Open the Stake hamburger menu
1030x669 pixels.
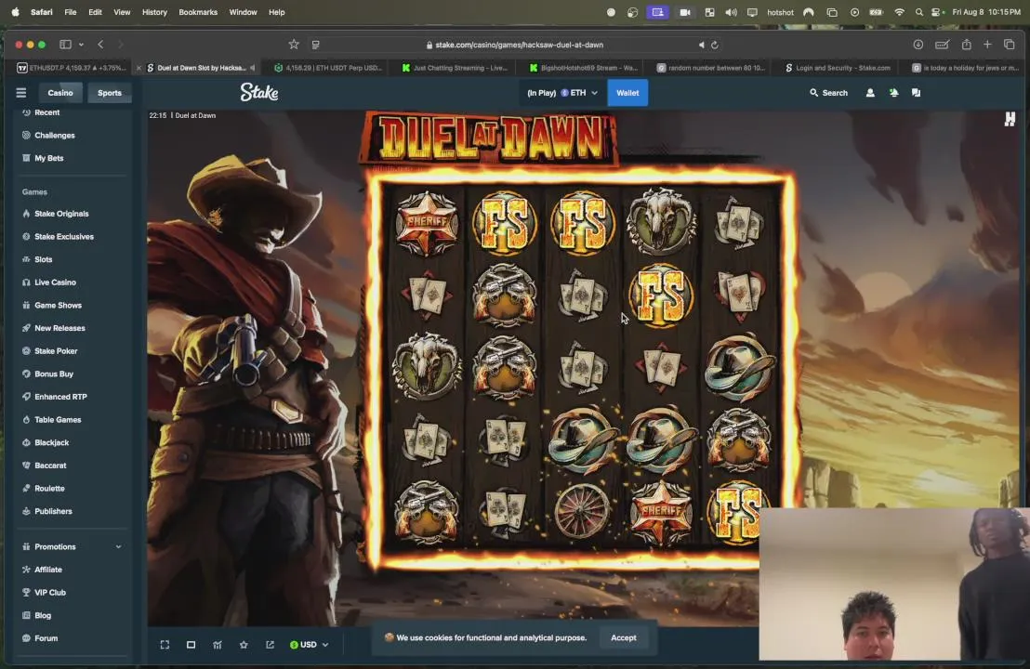[x=21, y=93]
